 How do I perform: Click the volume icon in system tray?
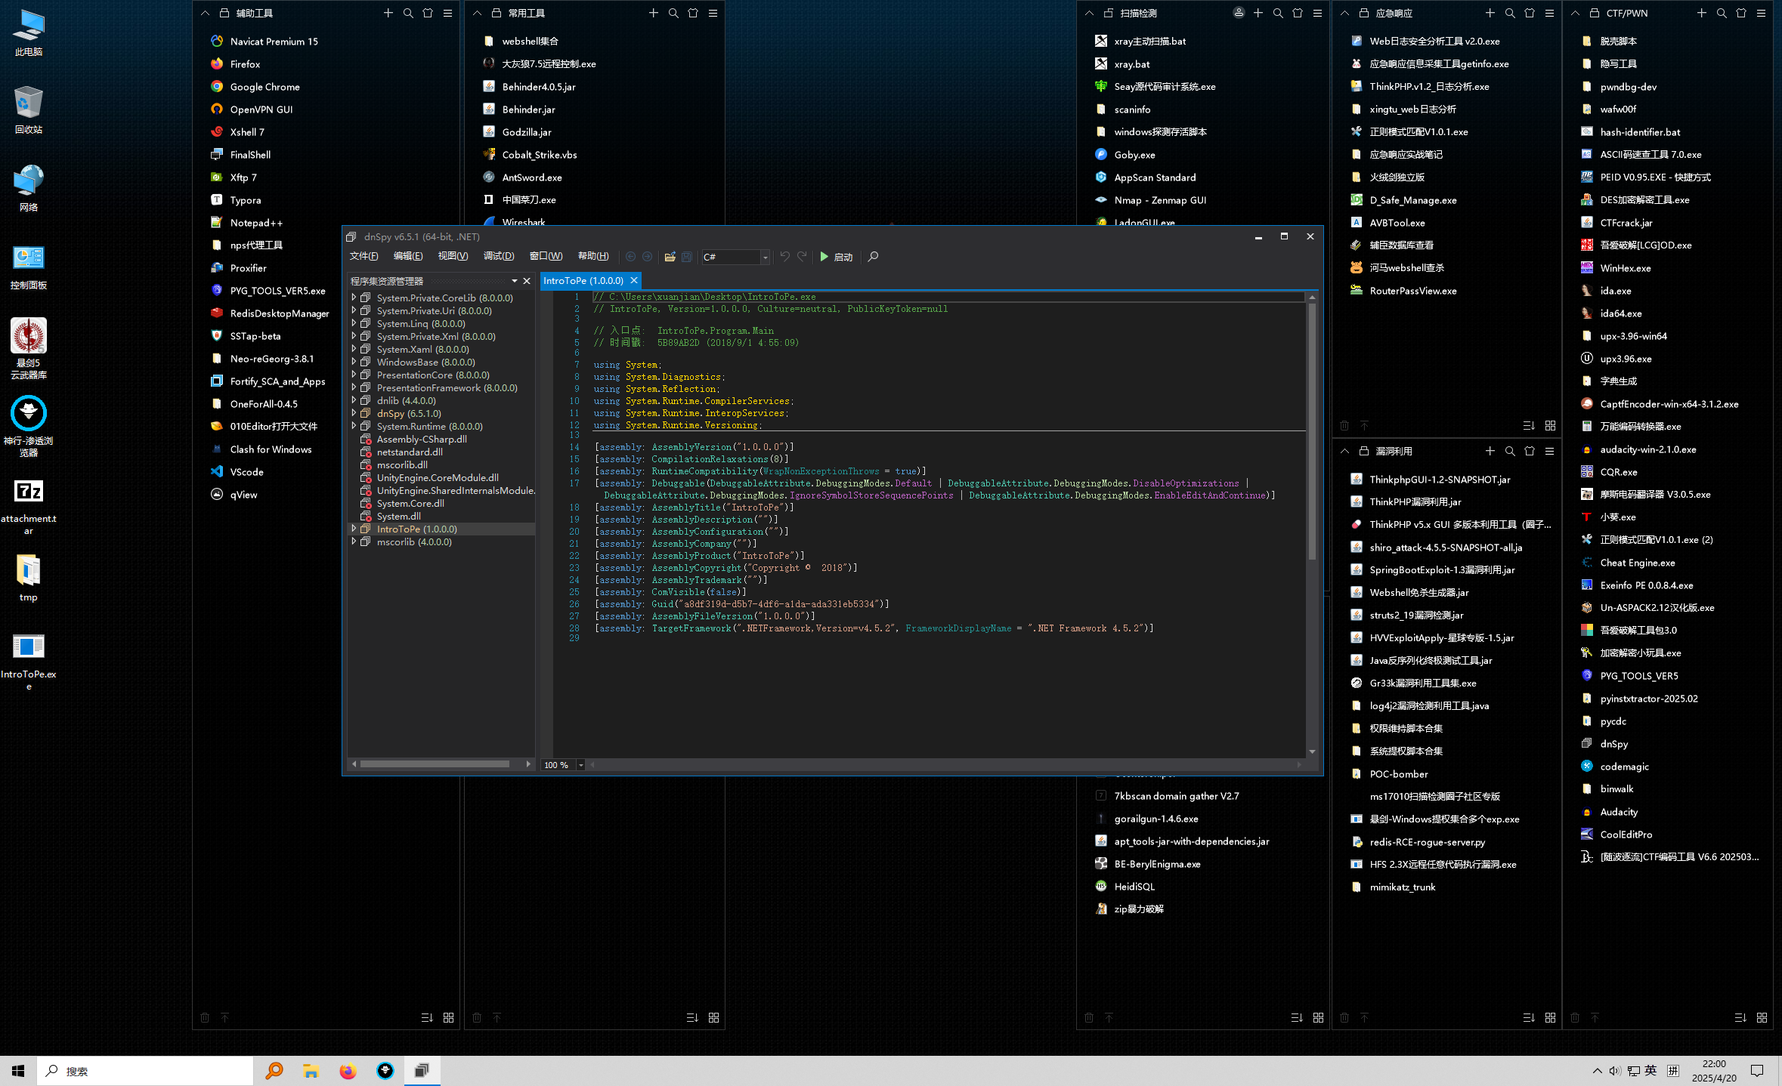[1615, 1071]
